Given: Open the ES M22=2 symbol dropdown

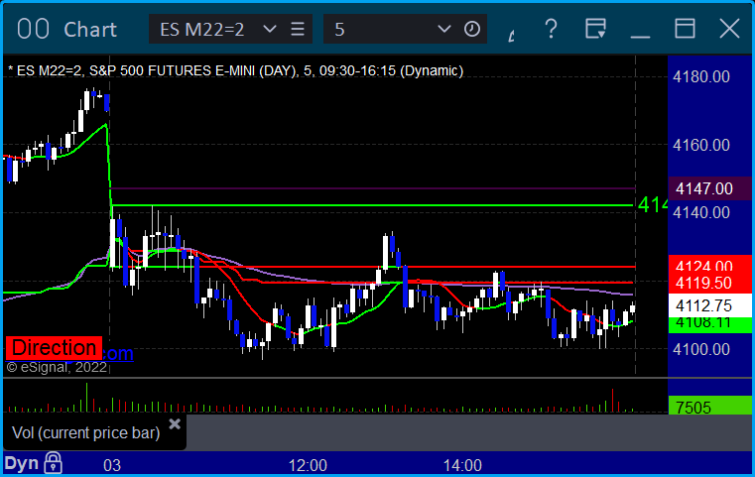Looking at the screenshot, I should [x=270, y=30].
